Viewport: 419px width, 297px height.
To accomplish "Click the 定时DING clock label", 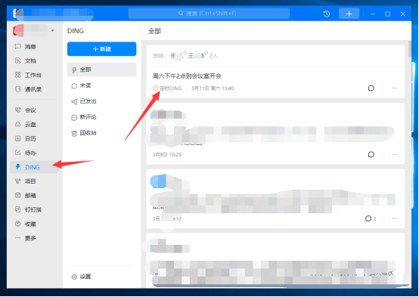I will click(167, 88).
